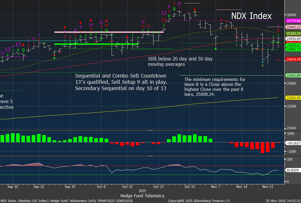Click the 50.8309 RSI value label
The width and height of the screenshot is (301, 203).
click(293, 170)
